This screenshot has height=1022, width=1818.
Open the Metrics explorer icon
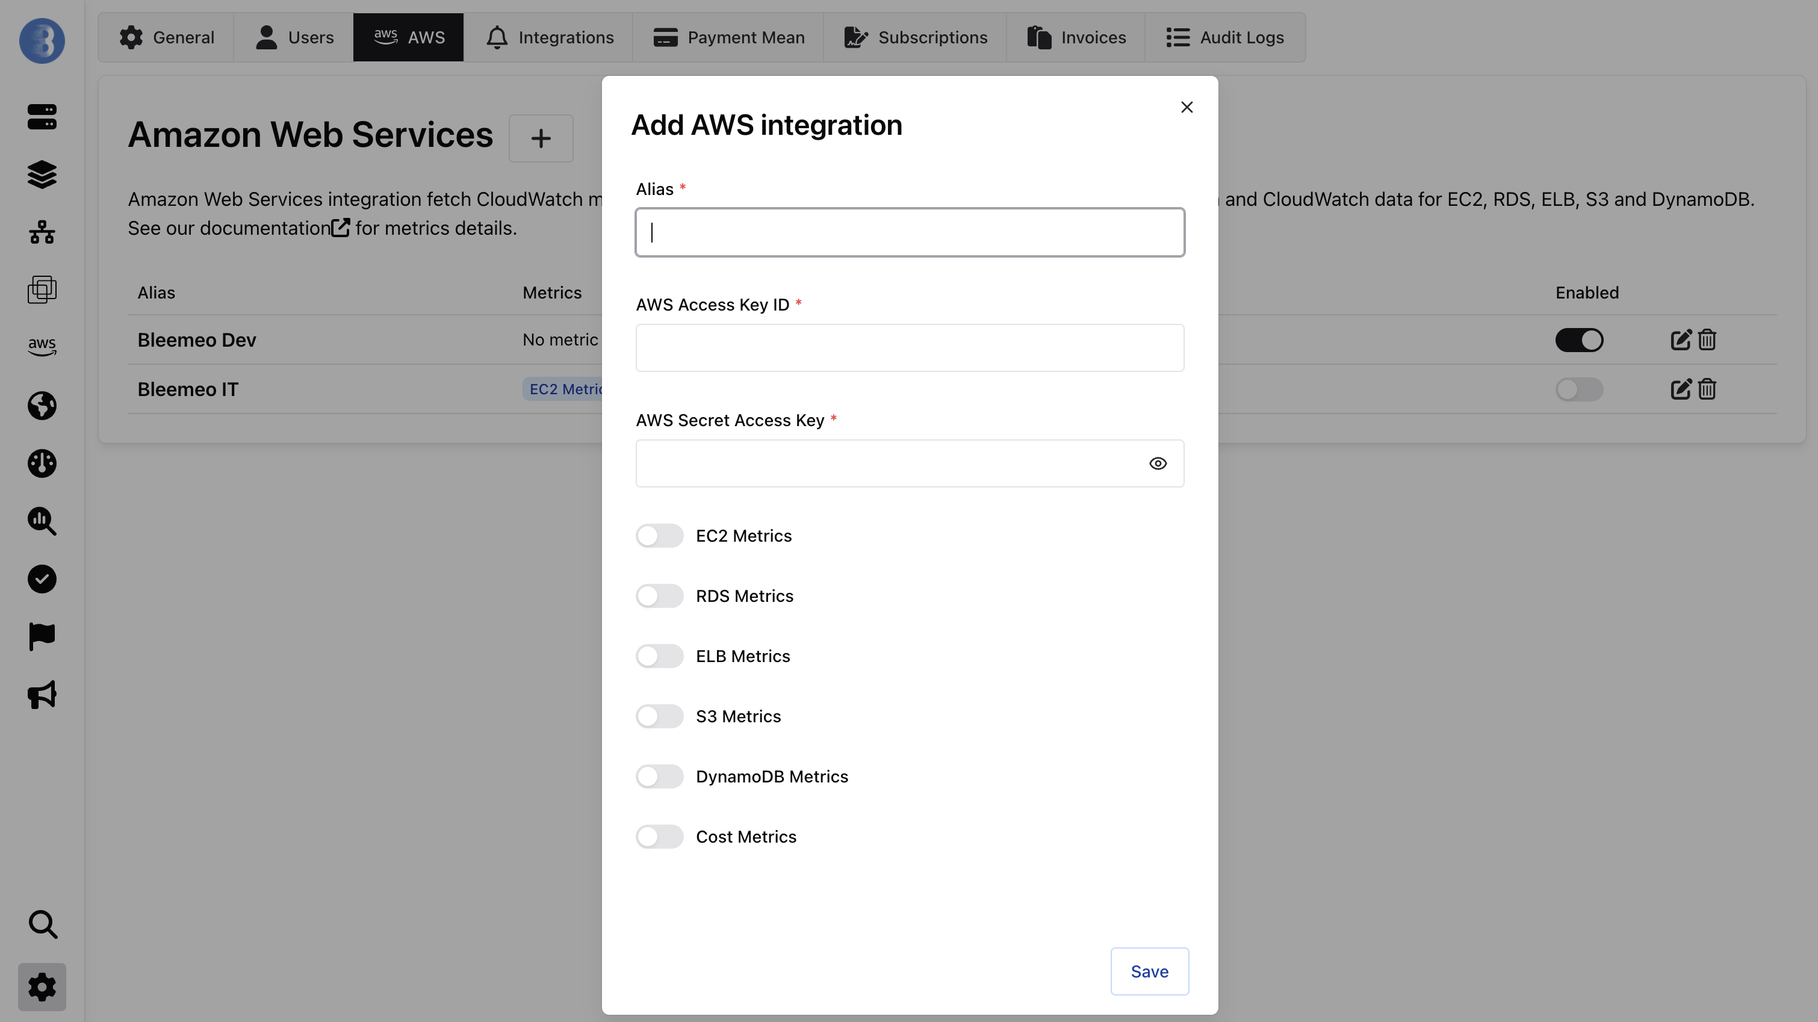(x=42, y=521)
